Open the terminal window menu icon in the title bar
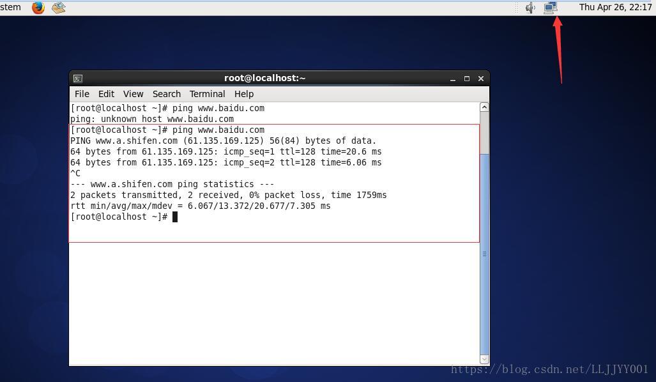 pyautogui.click(x=78, y=78)
